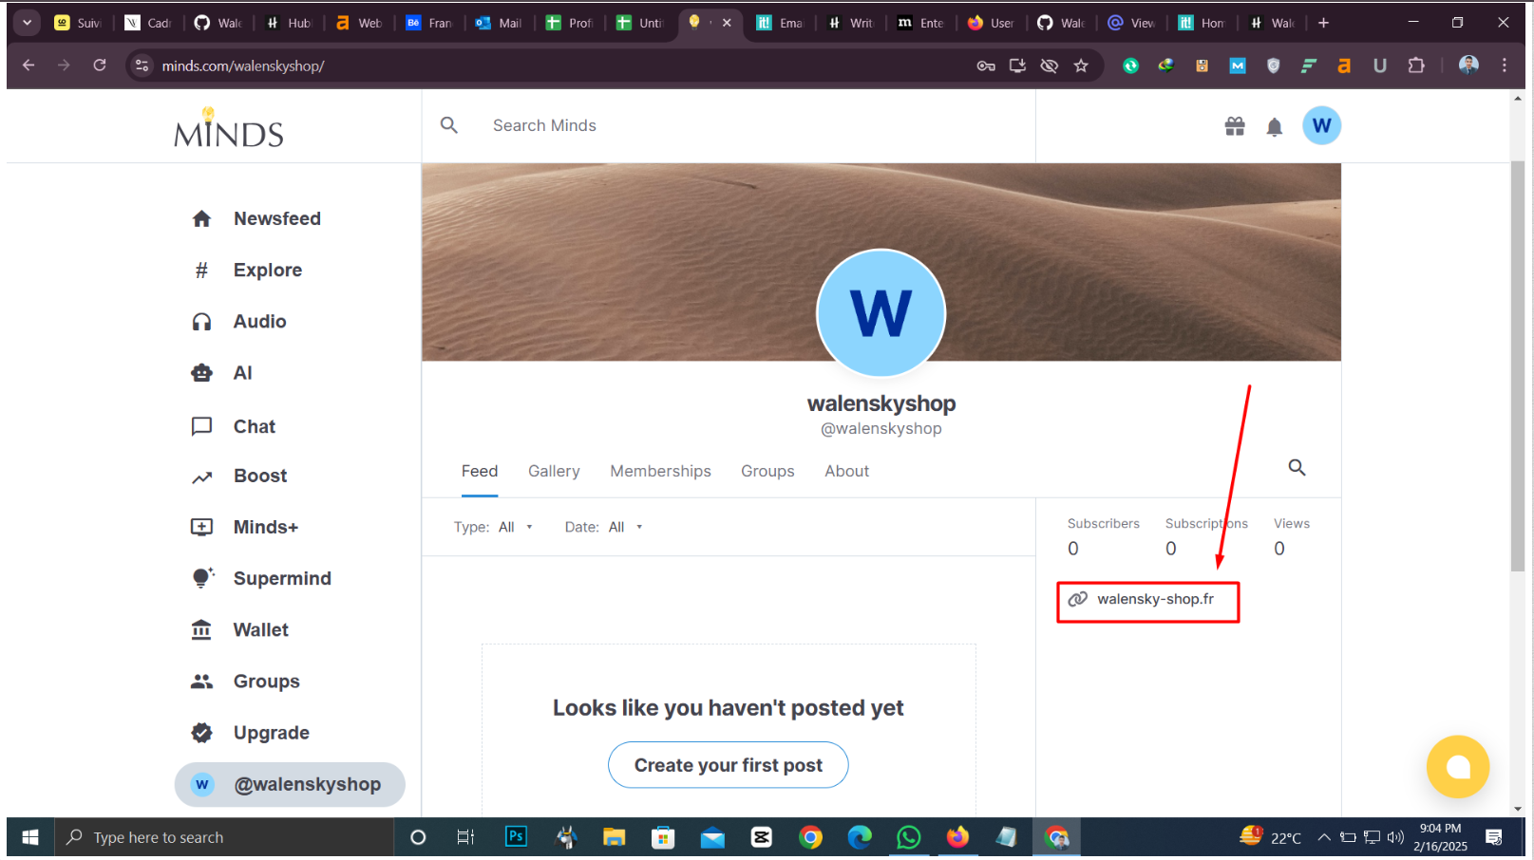Switch to the Gallery tab
The image size is (1534, 860).
[554, 471]
